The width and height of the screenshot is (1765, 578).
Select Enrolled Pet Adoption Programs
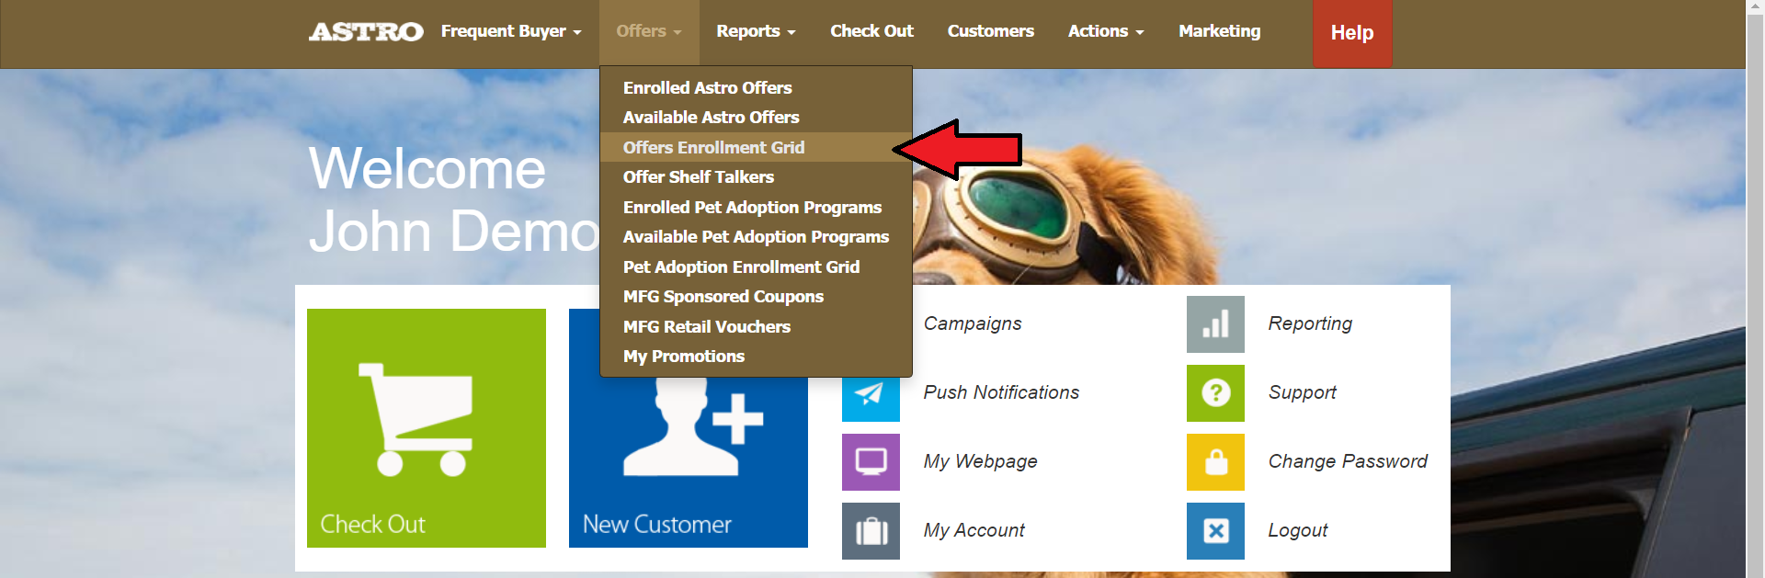[x=755, y=208]
